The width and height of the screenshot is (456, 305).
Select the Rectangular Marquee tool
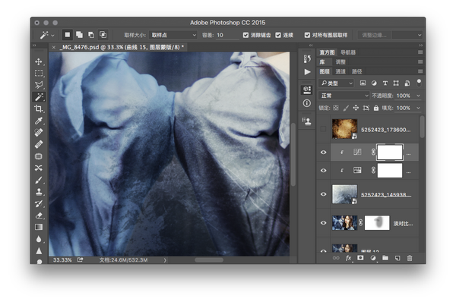(39, 73)
